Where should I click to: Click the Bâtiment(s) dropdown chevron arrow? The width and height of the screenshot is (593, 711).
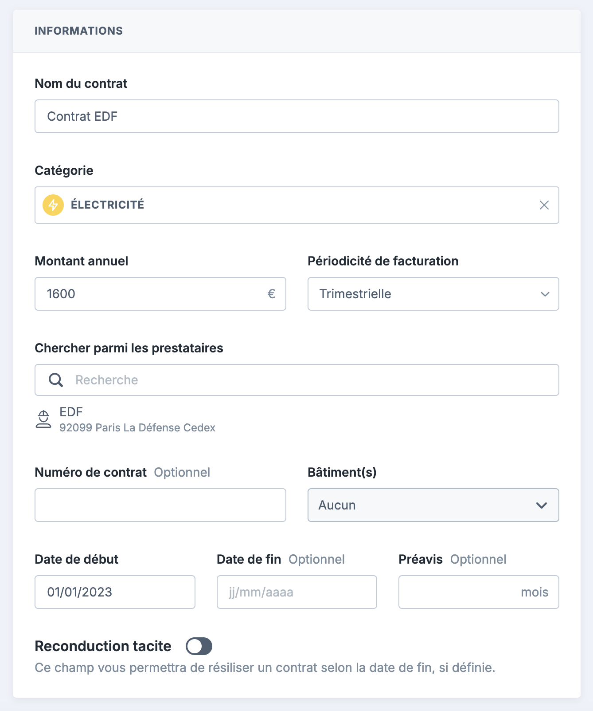click(x=542, y=505)
